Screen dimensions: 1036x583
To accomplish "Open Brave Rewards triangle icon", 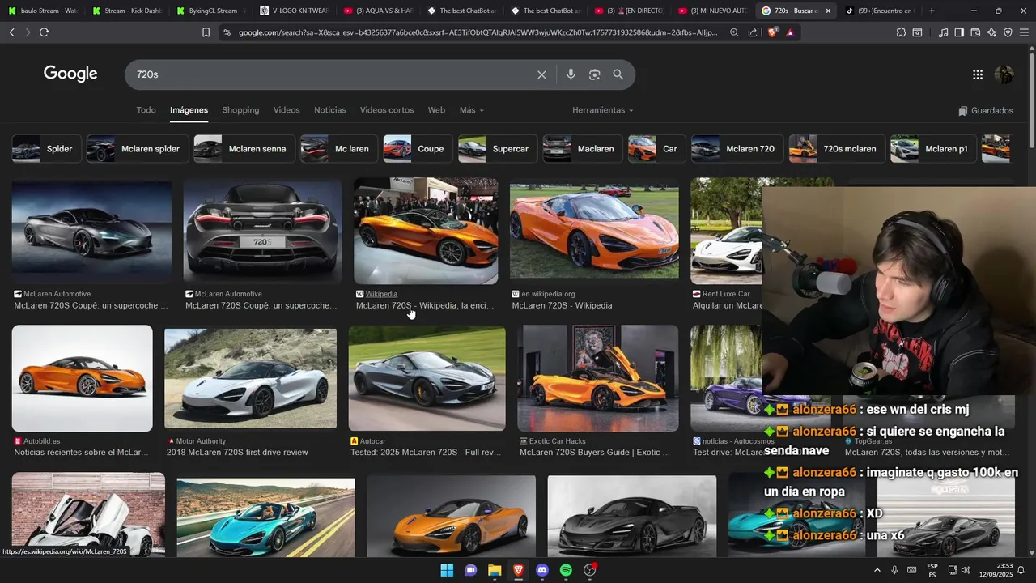I will (x=790, y=32).
